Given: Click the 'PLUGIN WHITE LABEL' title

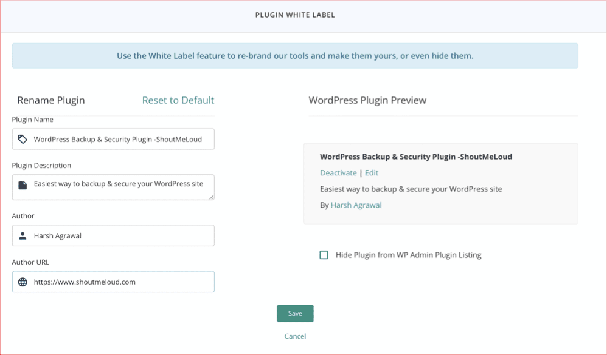Looking at the screenshot, I should [x=295, y=15].
